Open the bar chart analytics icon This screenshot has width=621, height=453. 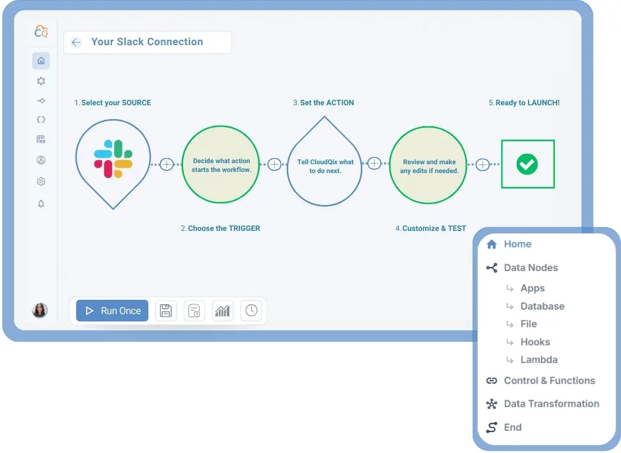[222, 311]
